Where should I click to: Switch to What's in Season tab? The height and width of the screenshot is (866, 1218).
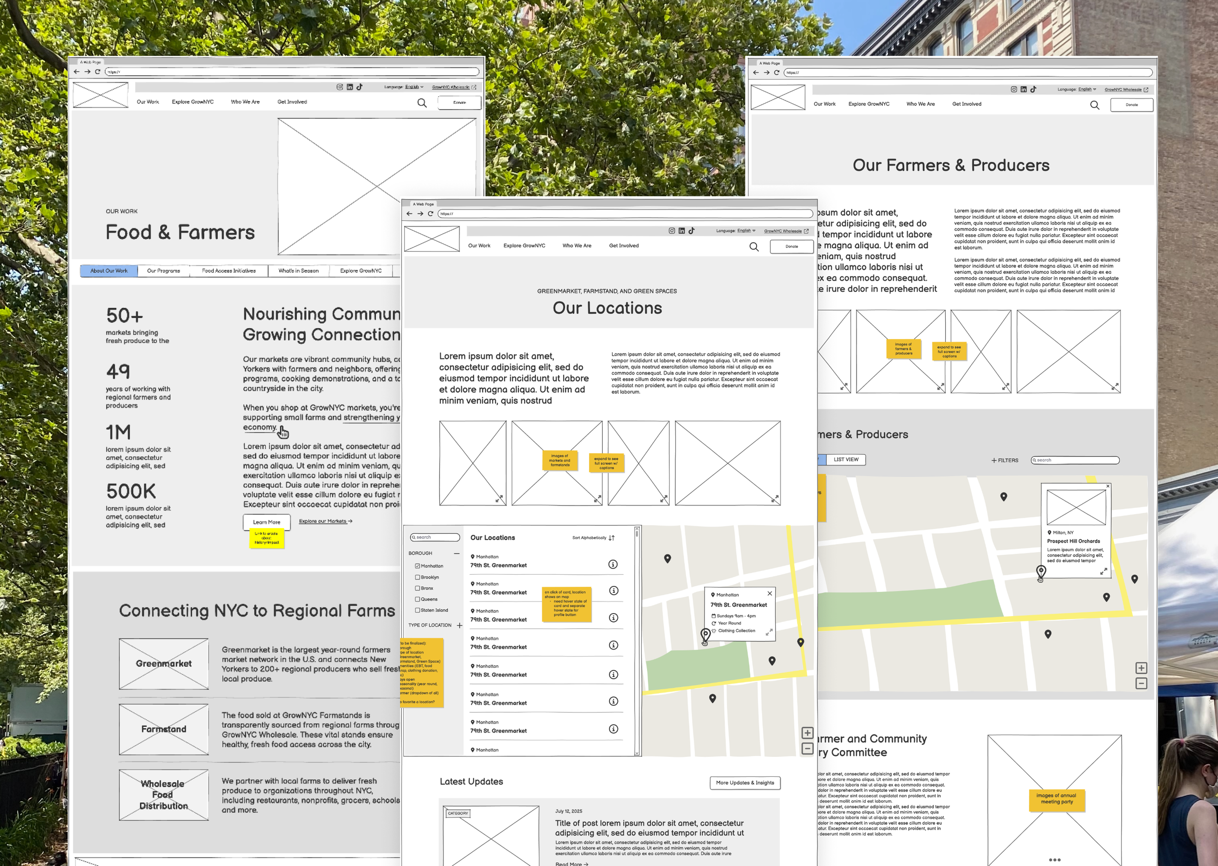click(298, 271)
